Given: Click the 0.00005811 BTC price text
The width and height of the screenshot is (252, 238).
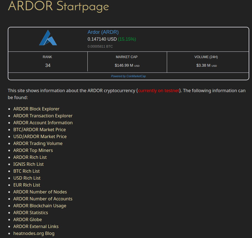Looking at the screenshot, I should [x=100, y=46].
